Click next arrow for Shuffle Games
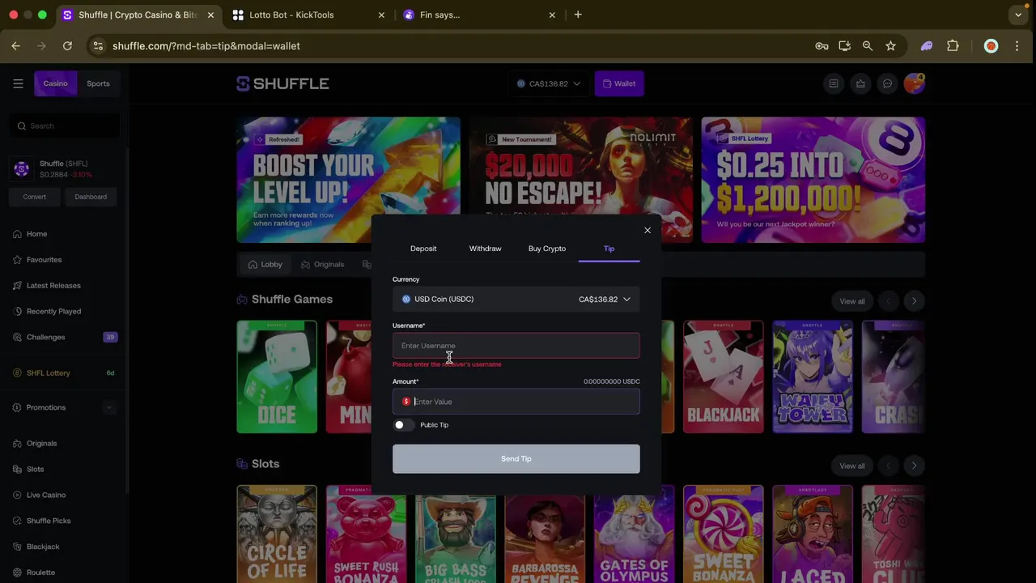 [914, 301]
